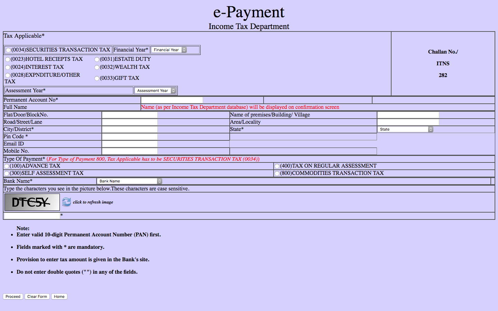This screenshot has width=498, height=311.
Task: Choose (400) Tax on Regular Assessment
Action: [x=277, y=166]
